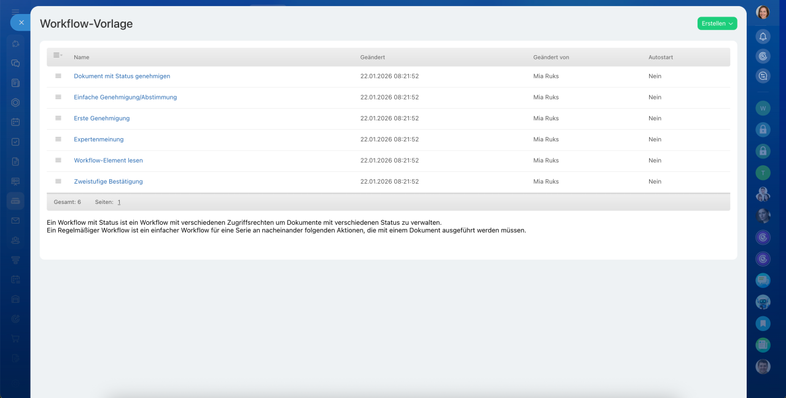Click the green 'W' chat bubble in right sidebar
The width and height of the screenshot is (786, 398).
click(763, 108)
